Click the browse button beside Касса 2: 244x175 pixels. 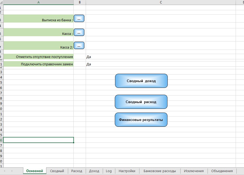(x=79, y=45)
